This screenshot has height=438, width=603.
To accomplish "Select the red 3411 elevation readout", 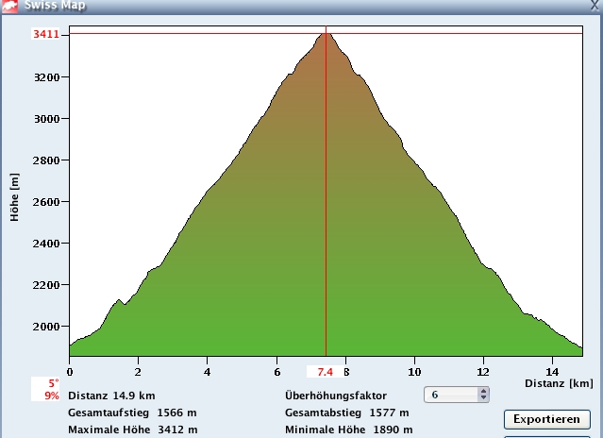I will click(x=46, y=35).
